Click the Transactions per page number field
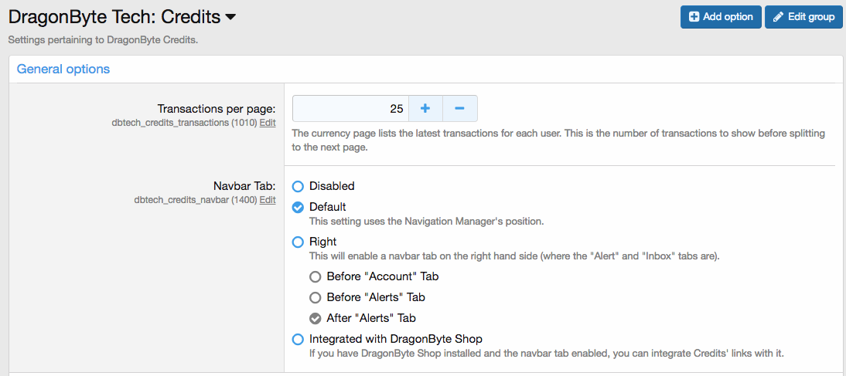 click(x=350, y=109)
